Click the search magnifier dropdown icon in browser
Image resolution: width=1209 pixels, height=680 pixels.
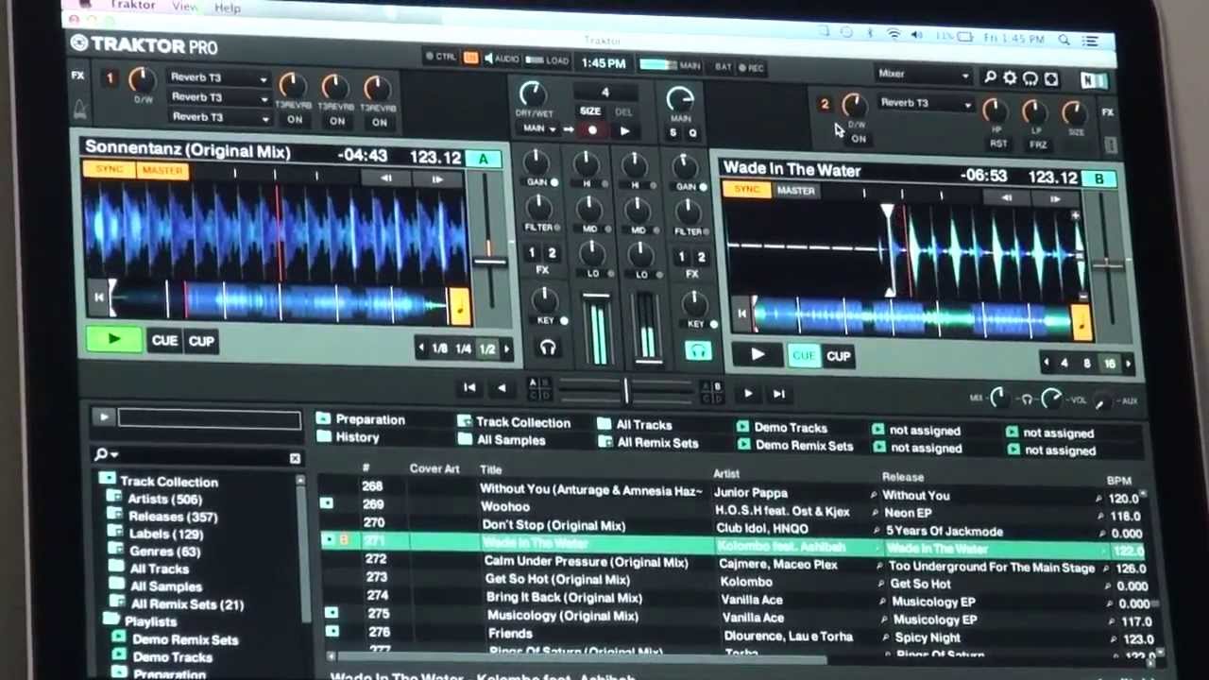105,455
